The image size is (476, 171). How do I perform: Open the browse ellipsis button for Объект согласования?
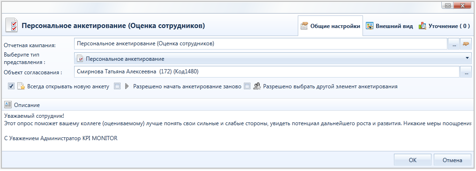tap(466, 72)
